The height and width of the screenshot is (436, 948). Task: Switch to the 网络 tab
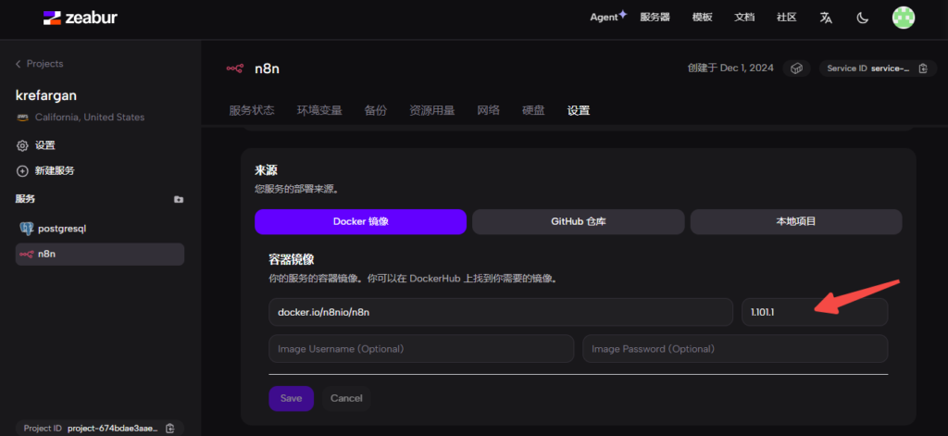click(x=489, y=111)
